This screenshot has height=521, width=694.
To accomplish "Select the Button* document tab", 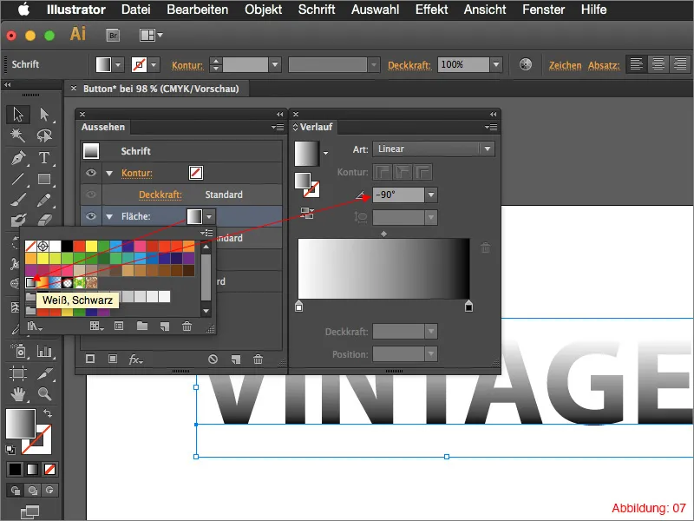I will pyautogui.click(x=161, y=89).
